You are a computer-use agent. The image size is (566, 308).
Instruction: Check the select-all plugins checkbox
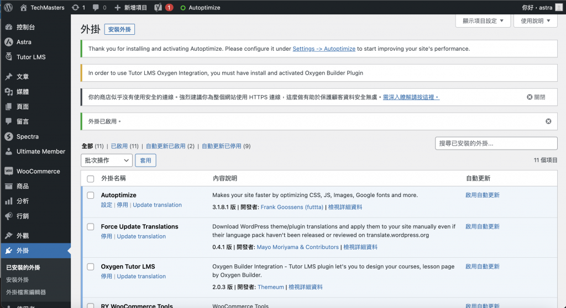coord(90,178)
